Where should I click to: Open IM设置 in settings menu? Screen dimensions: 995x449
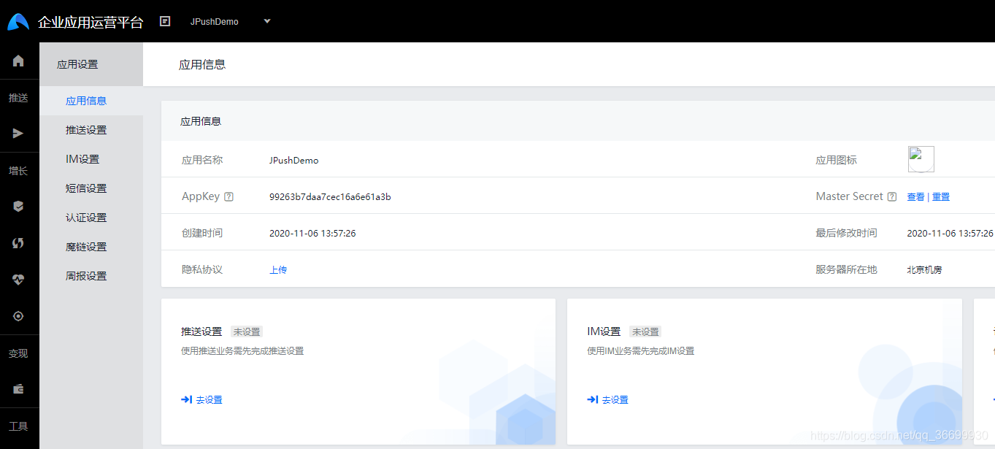82,159
